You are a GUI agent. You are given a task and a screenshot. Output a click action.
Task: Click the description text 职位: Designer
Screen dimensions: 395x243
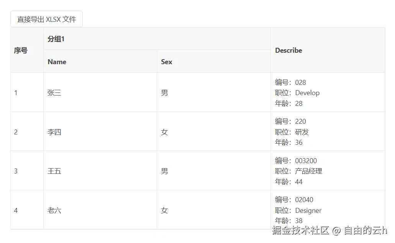click(298, 210)
